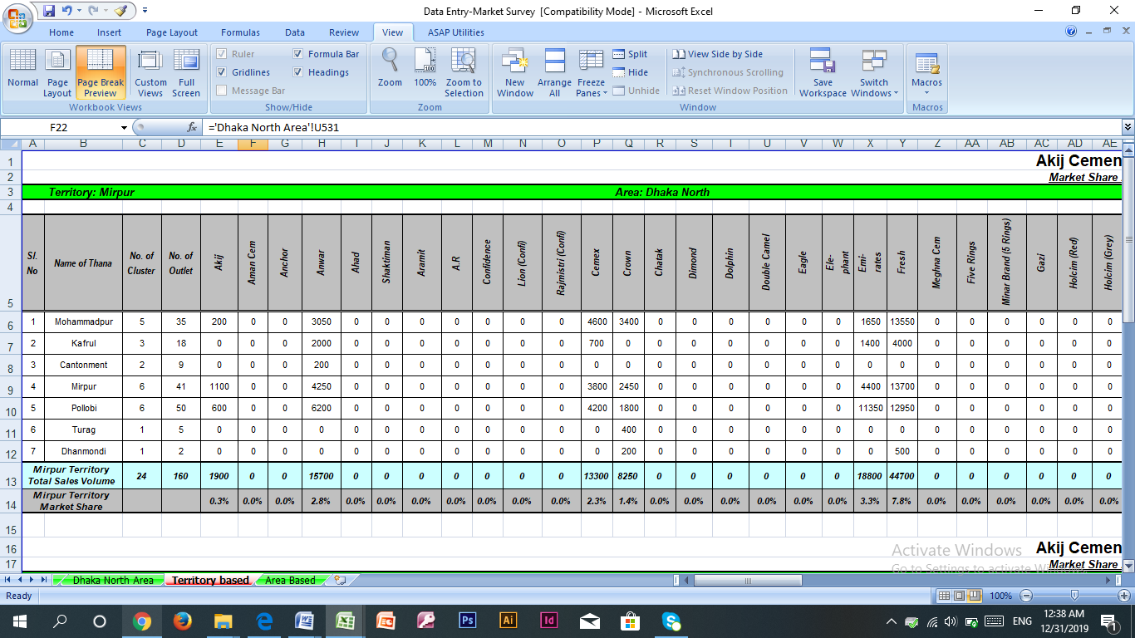
Task: Uncheck the Gridlines checkbox
Action: (222, 72)
